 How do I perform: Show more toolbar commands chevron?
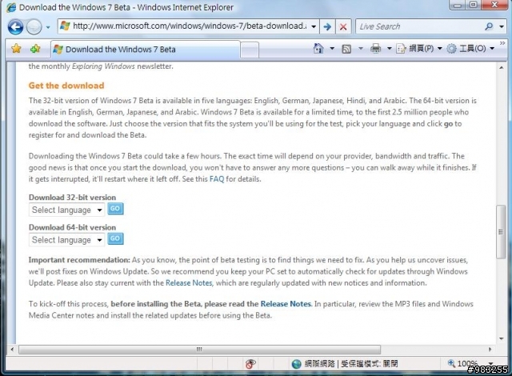(502, 43)
